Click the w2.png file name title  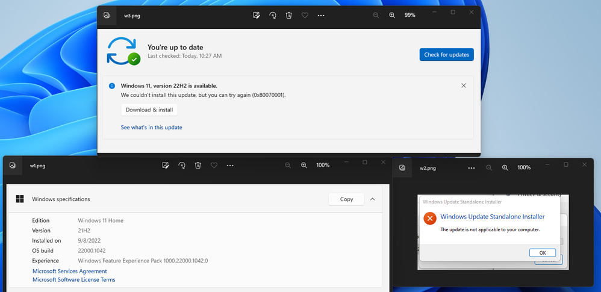(x=428, y=168)
